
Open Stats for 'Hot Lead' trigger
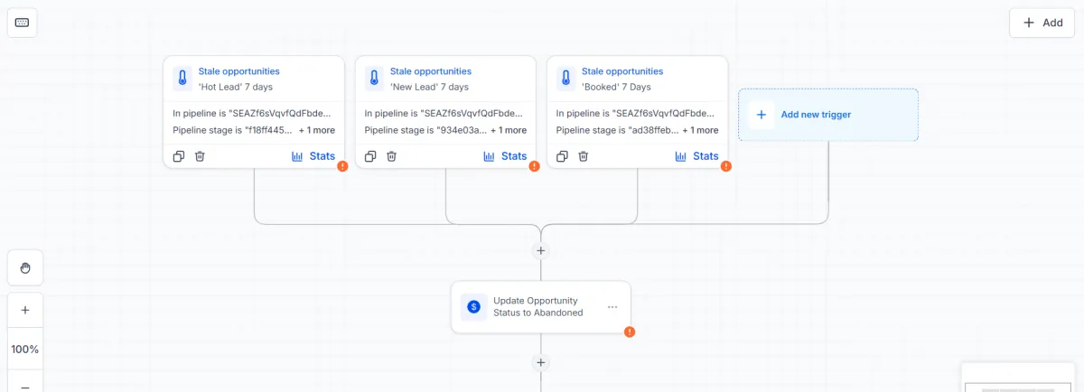[x=313, y=156]
